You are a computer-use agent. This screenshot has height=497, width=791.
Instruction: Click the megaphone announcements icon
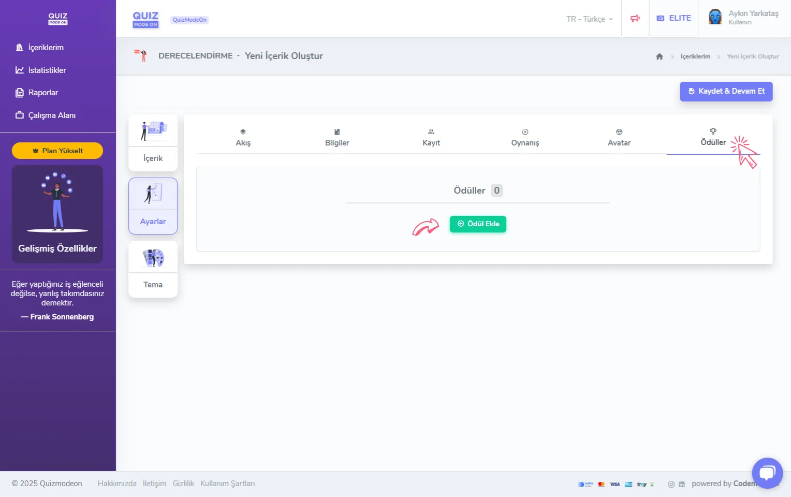pyautogui.click(x=635, y=19)
